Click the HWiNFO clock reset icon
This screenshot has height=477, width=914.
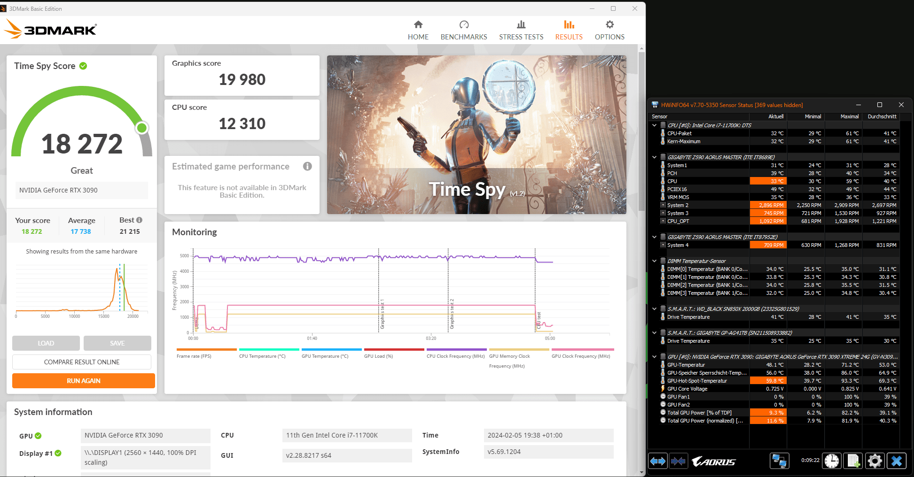[831, 461]
